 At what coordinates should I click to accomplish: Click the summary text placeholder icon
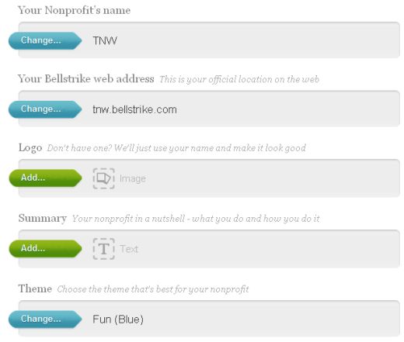(104, 249)
